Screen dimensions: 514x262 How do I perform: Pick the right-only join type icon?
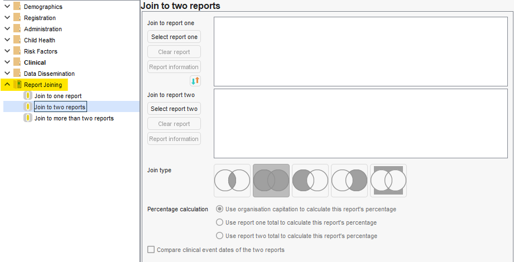pyautogui.click(x=349, y=181)
